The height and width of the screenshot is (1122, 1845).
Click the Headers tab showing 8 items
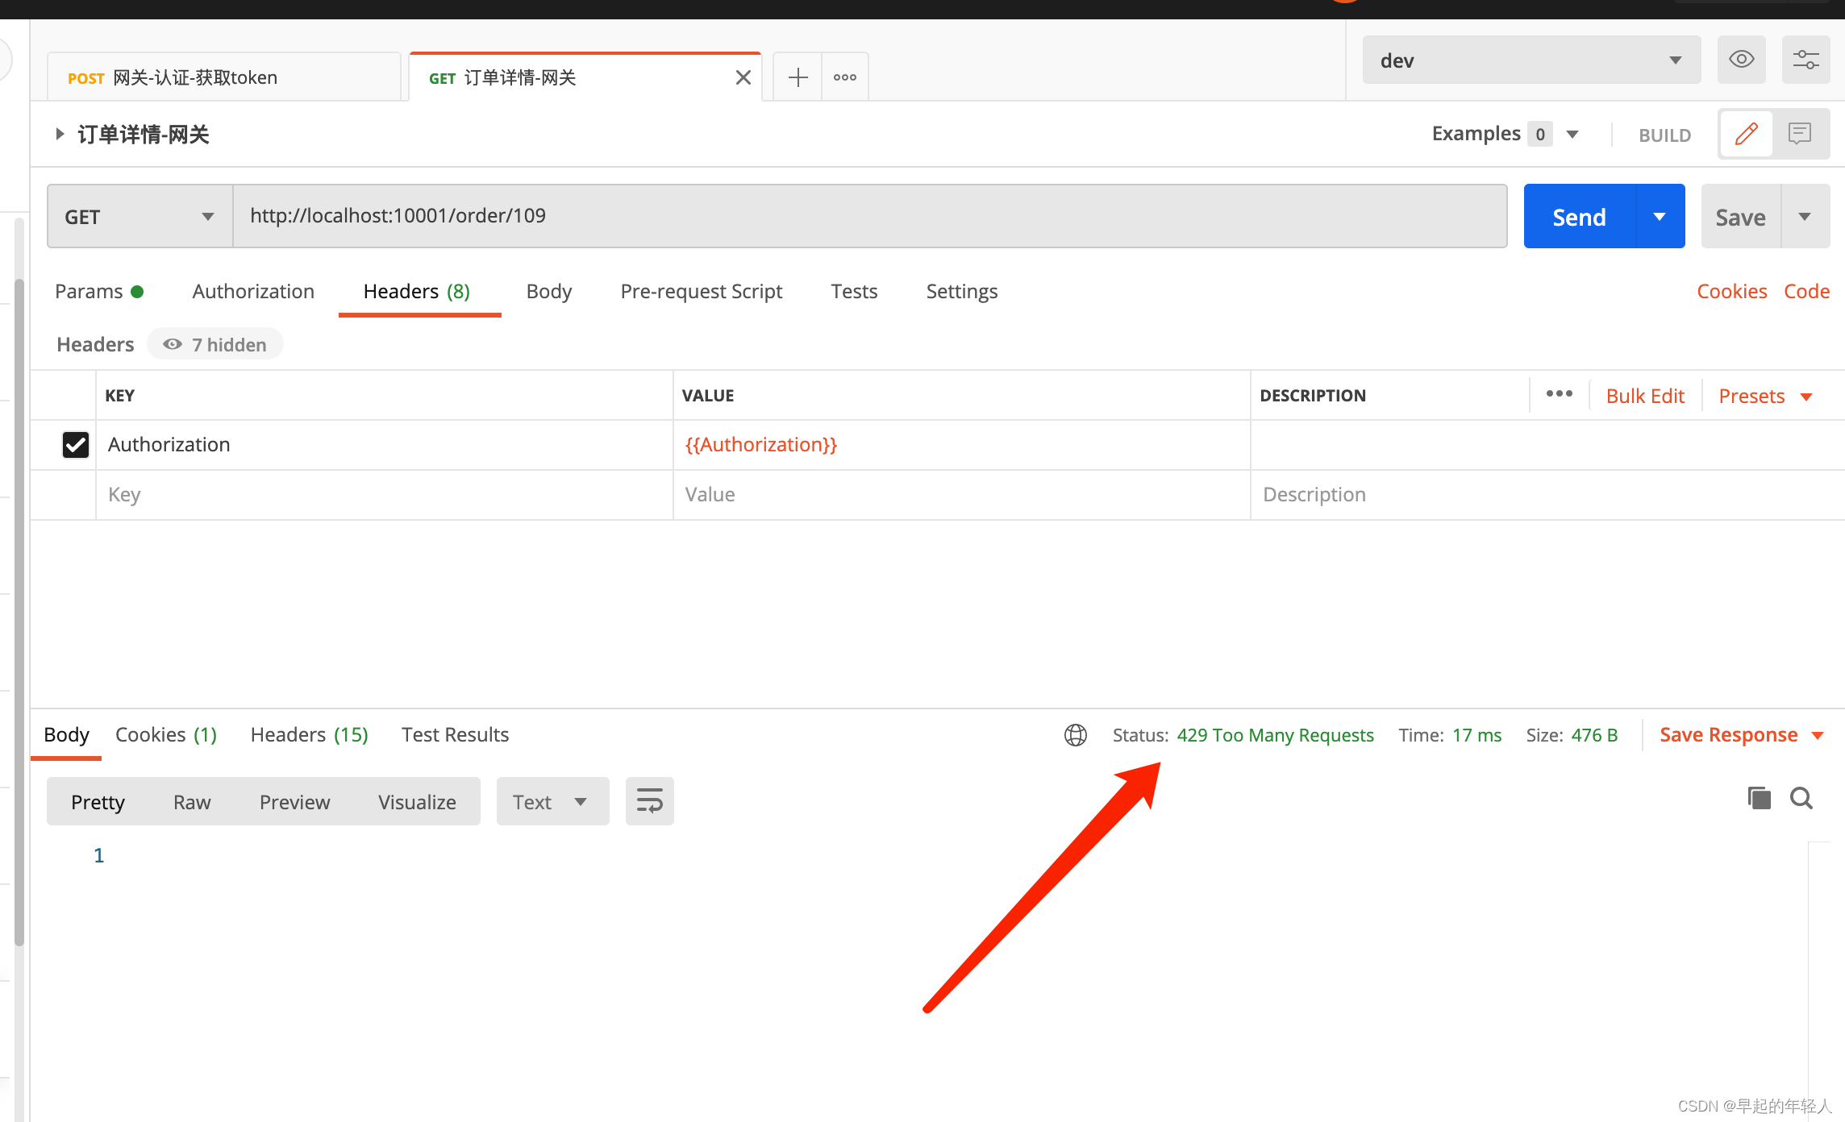point(418,291)
